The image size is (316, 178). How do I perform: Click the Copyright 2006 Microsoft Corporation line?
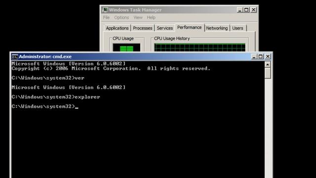point(111,68)
